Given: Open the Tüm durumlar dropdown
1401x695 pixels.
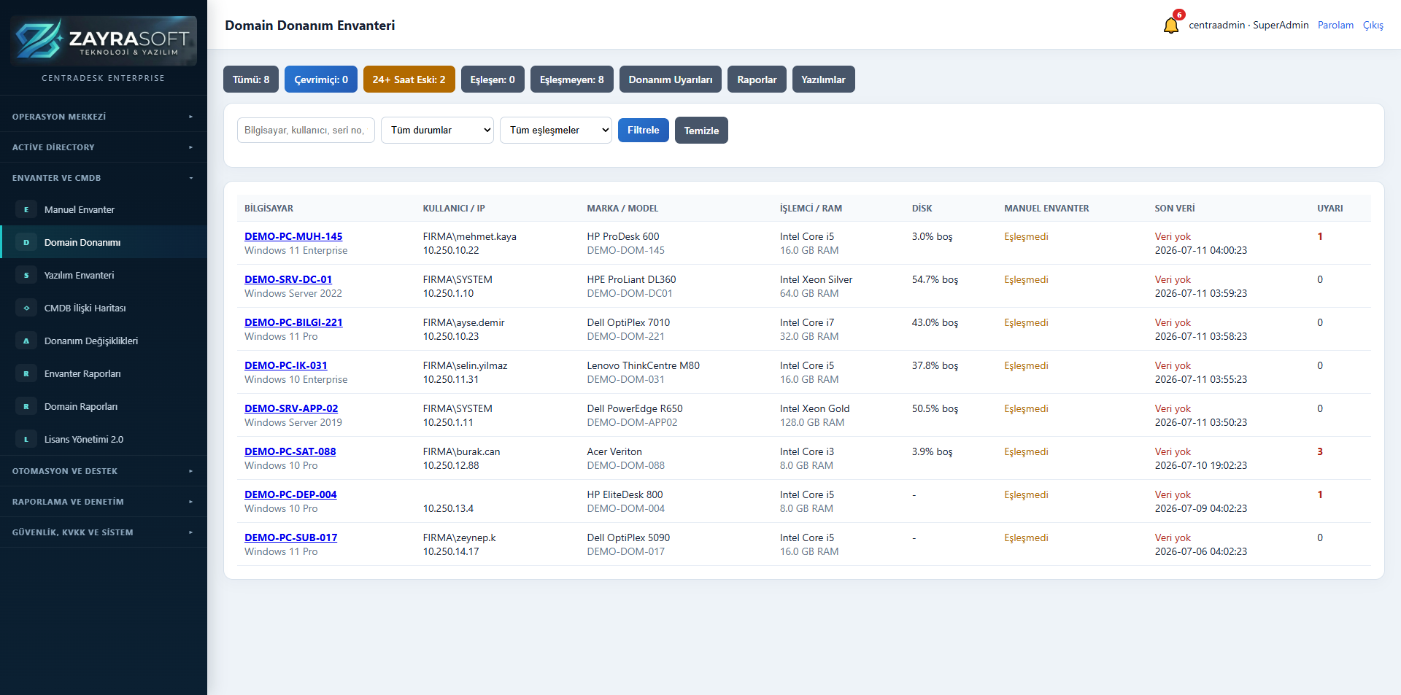Looking at the screenshot, I should pos(437,130).
